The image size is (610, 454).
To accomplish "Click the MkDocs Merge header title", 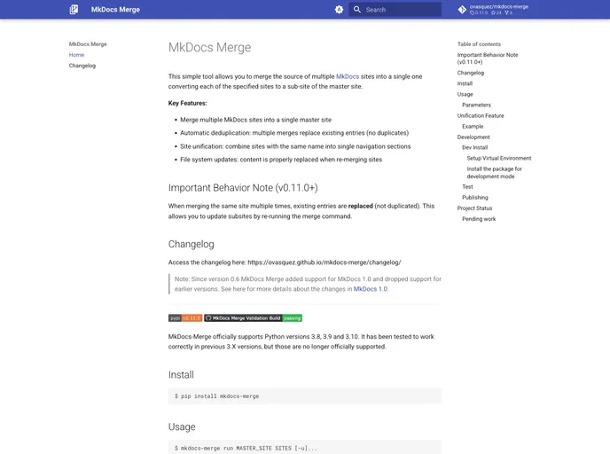I will (x=115, y=10).
